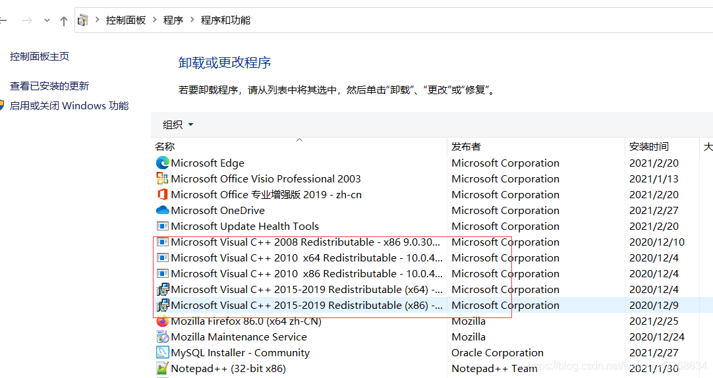Open 启用或关闭 Windows 功能 link
The height and width of the screenshot is (378, 713).
[69, 105]
